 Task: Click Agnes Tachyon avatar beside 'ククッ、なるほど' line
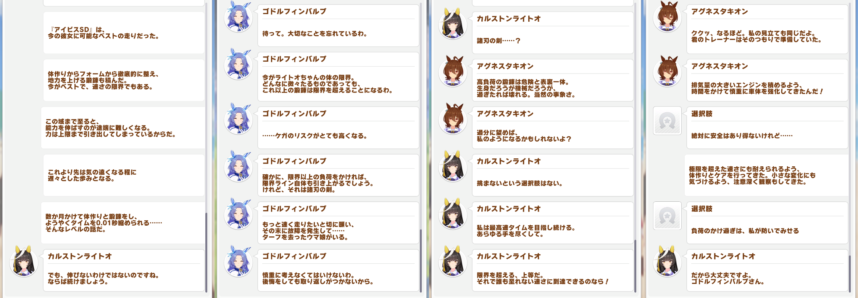pyautogui.click(x=667, y=18)
